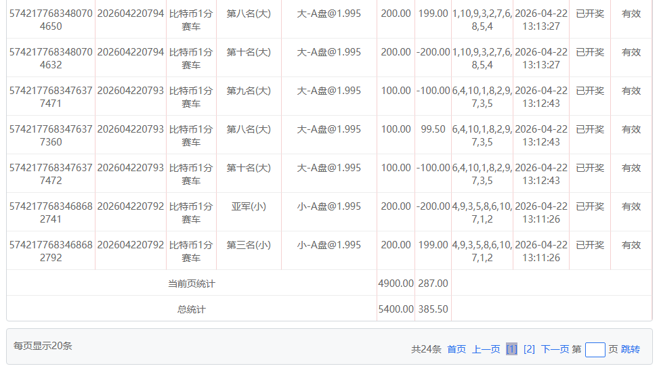Screen dimensions: 659x383
Task: Go to the 首页 (first page) link
Action: tap(456, 349)
